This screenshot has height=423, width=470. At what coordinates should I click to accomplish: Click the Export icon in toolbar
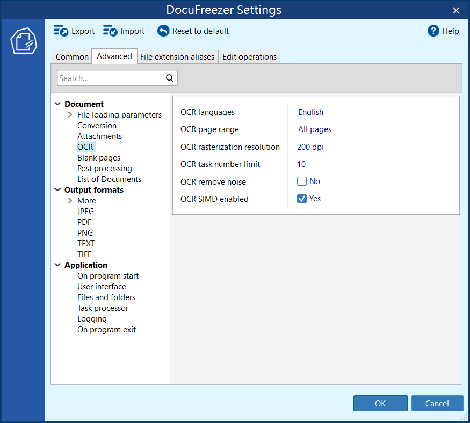(61, 31)
